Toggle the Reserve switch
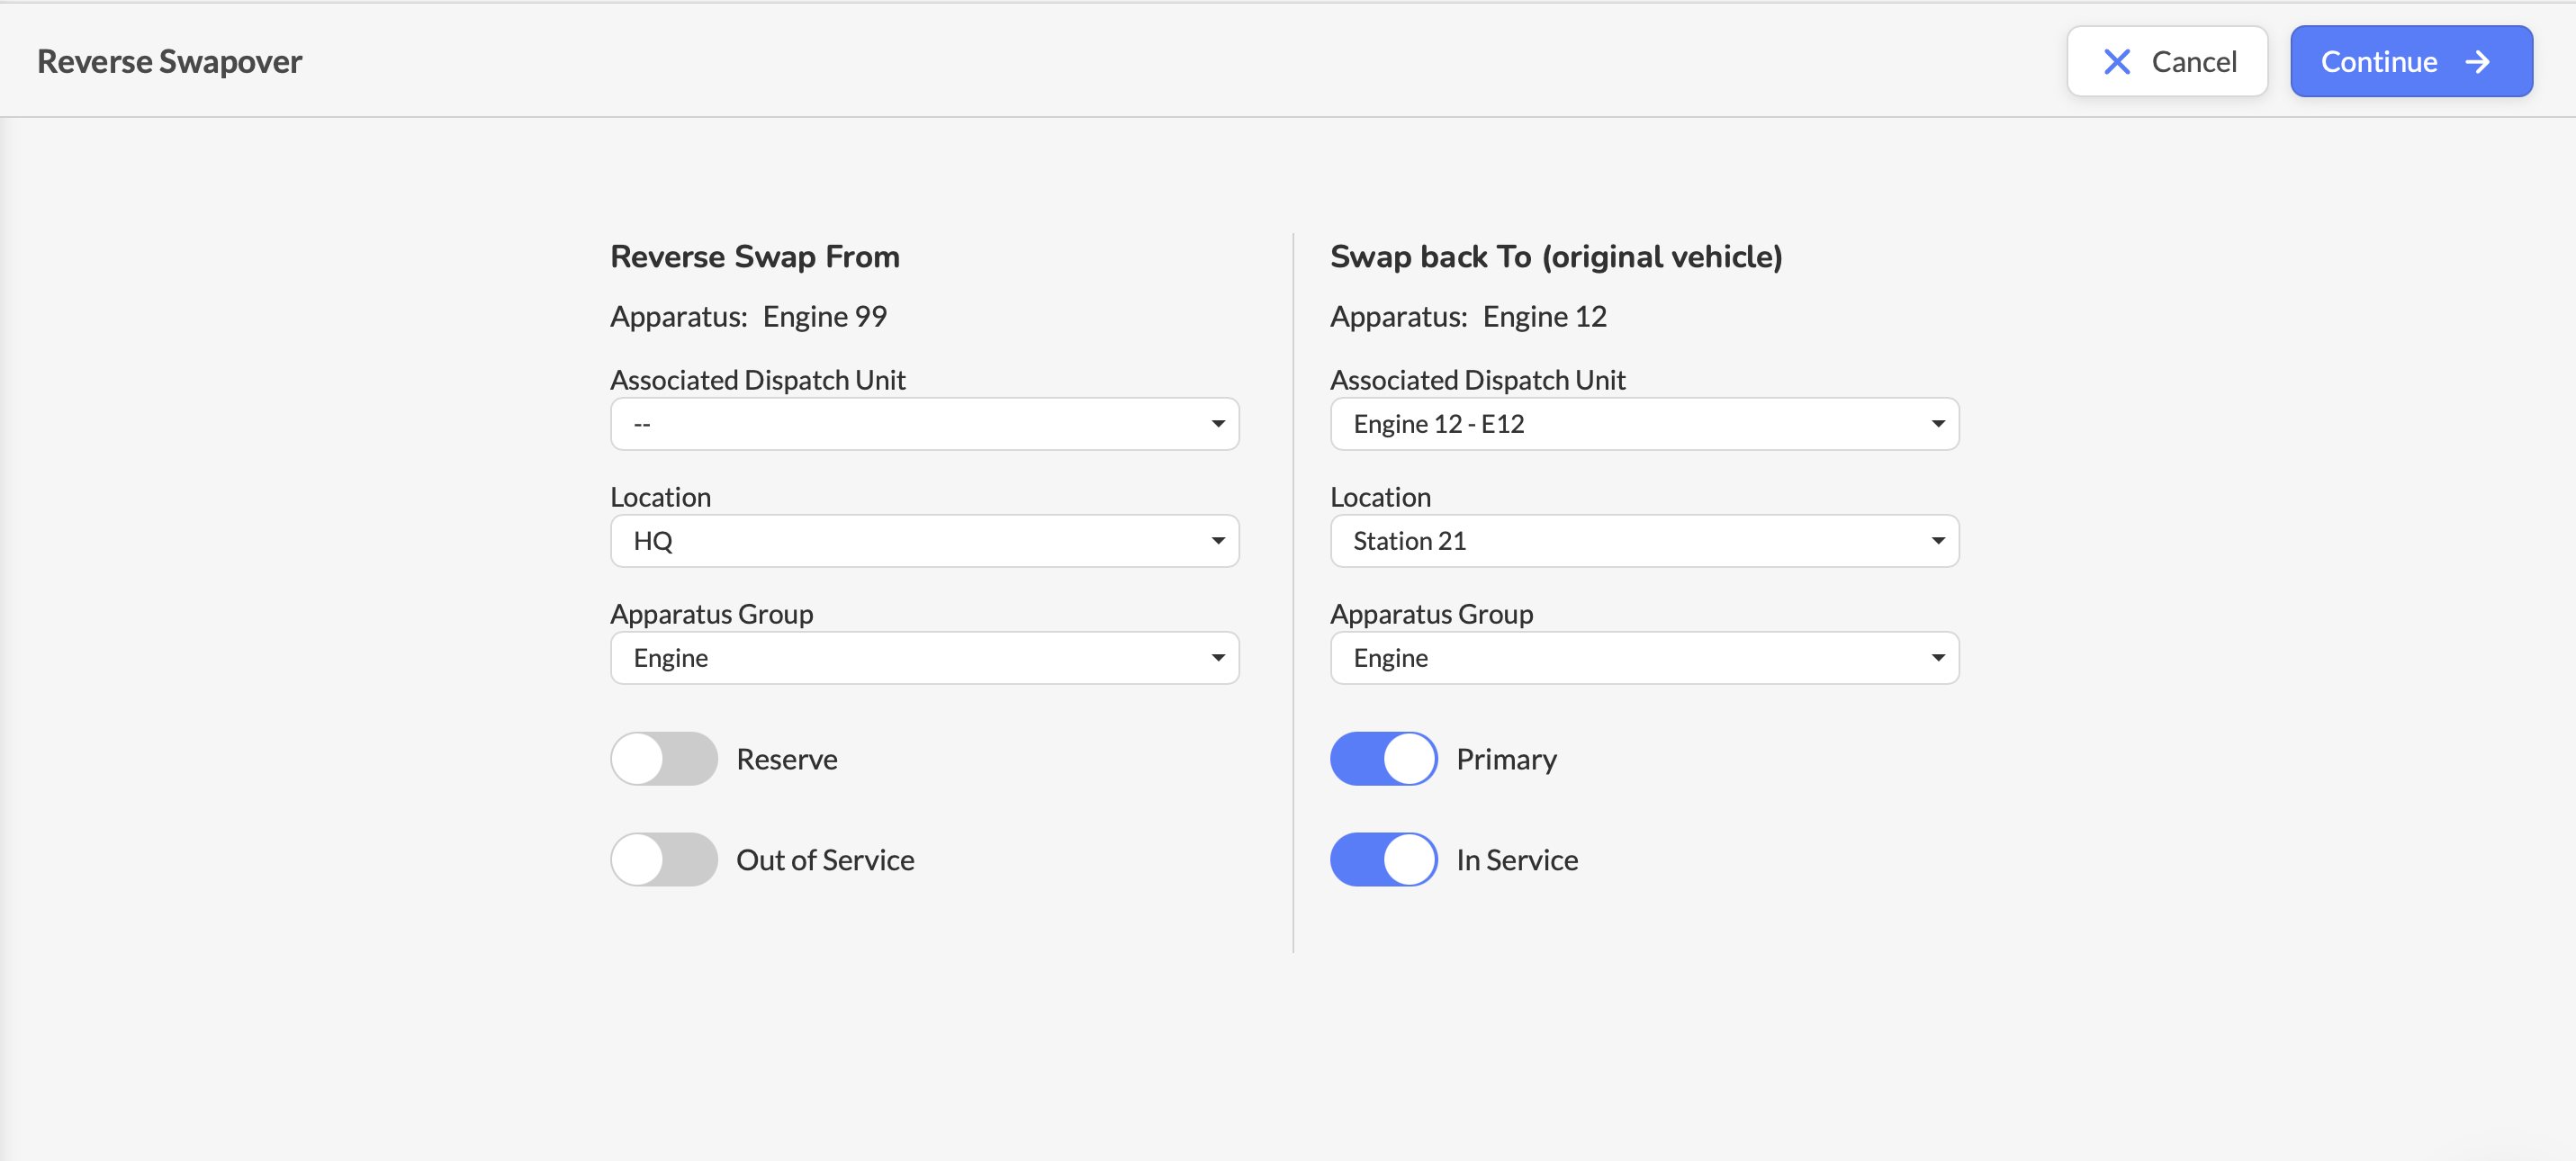The width and height of the screenshot is (2576, 1161). point(664,759)
